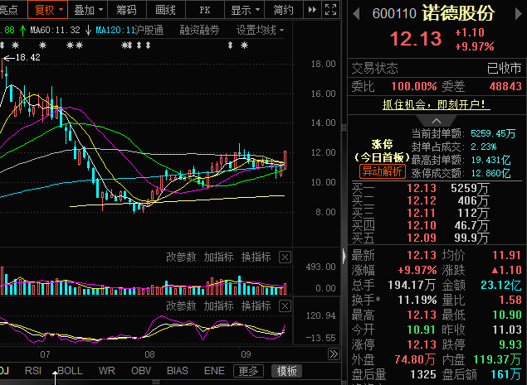
Task: Click the 更多 indicators button
Action: tap(249, 371)
